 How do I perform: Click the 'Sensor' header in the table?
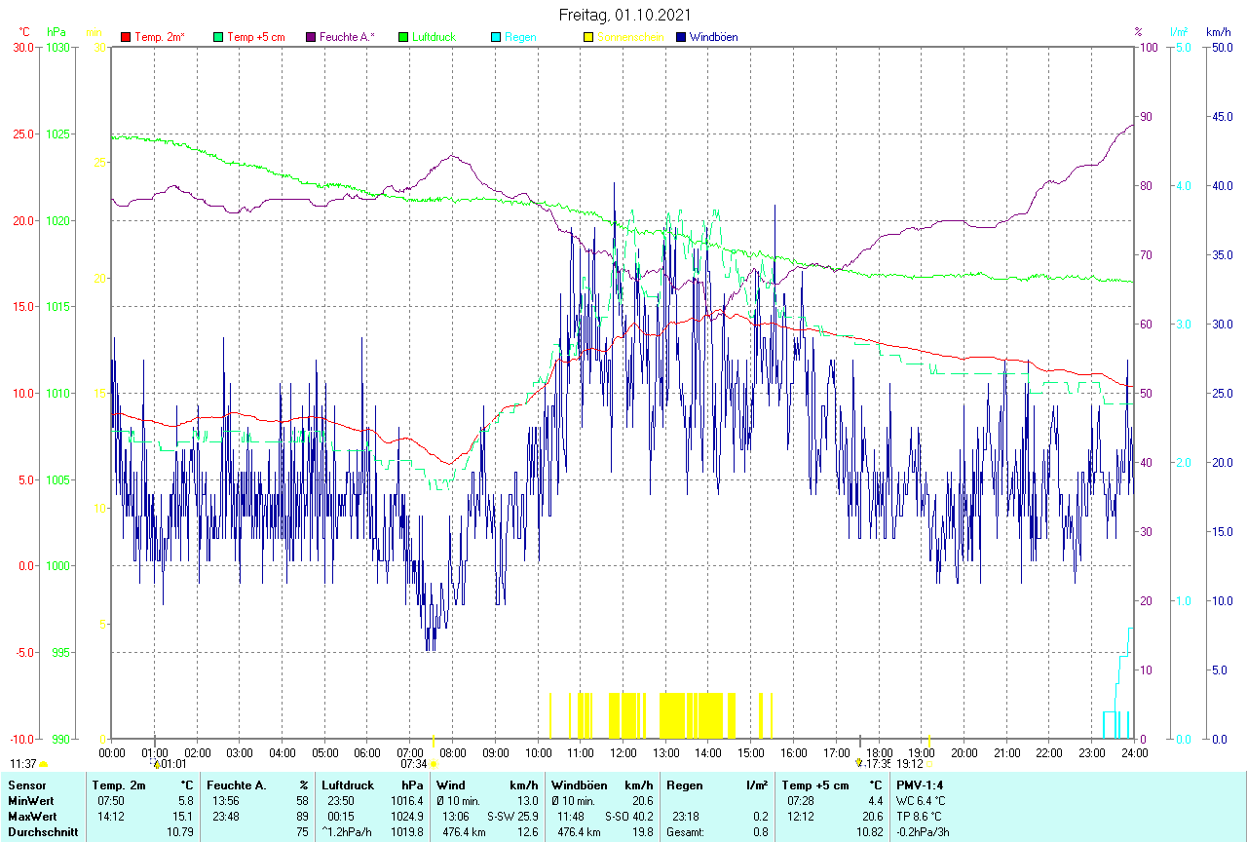[x=26, y=785]
